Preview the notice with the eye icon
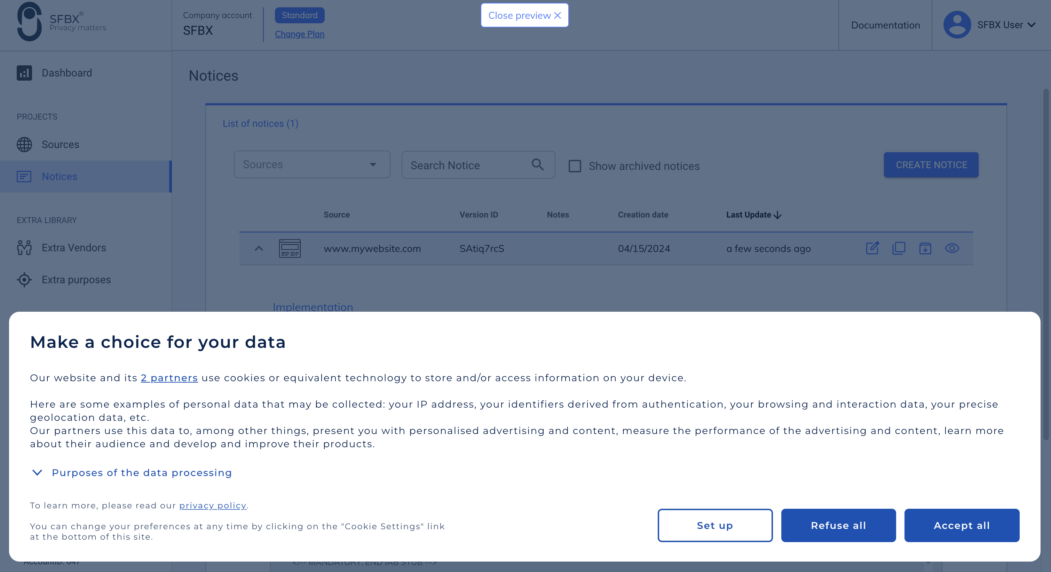Image resolution: width=1051 pixels, height=572 pixels. click(x=952, y=248)
